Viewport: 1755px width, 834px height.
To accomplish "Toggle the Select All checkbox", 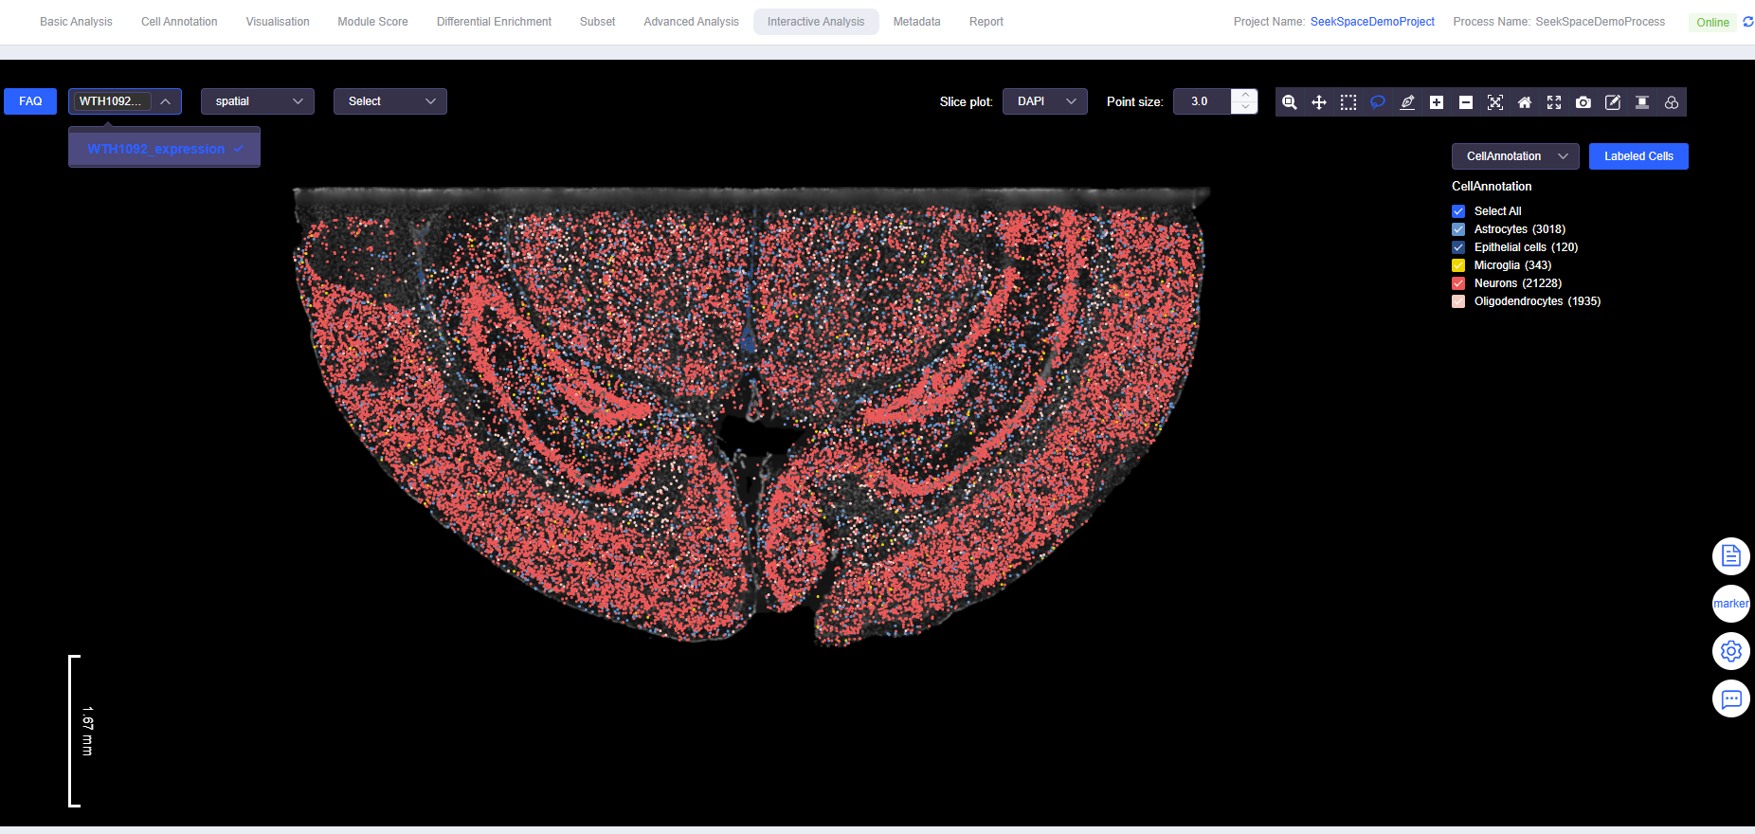I will [x=1458, y=211].
